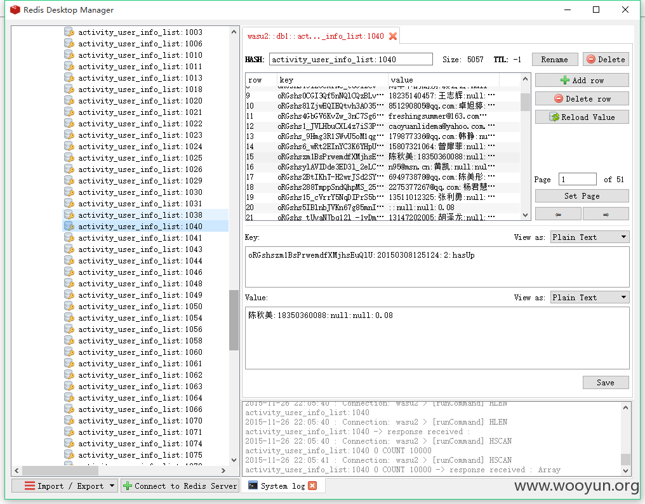The image size is (645, 504).
Task: Select tree item activity_user_info_list:1075
Action: pos(140,455)
